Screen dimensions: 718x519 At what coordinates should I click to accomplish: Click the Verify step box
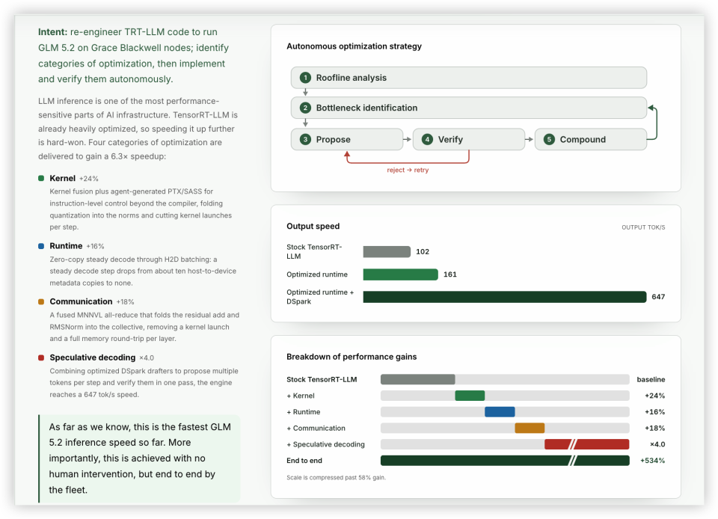[x=468, y=140]
